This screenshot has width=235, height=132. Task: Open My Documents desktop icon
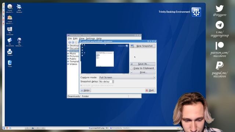(10, 42)
